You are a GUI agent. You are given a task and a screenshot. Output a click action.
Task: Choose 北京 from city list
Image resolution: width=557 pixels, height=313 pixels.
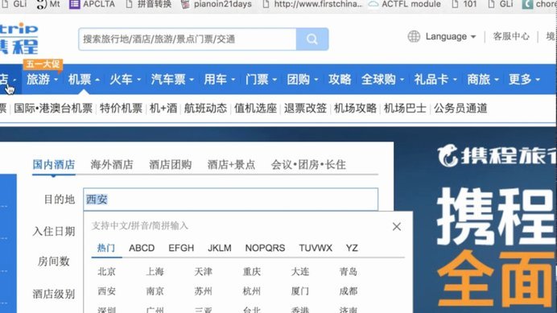click(106, 272)
